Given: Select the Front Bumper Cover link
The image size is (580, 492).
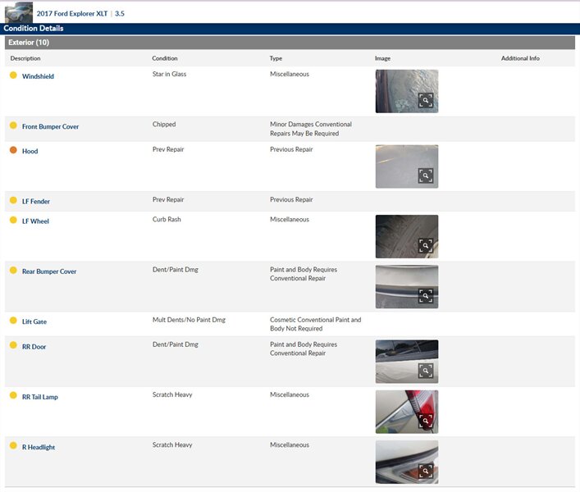Looking at the screenshot, I should (x=50, y=127).
